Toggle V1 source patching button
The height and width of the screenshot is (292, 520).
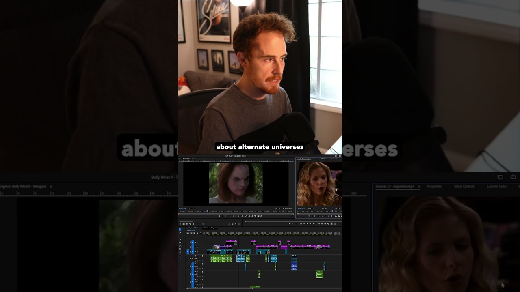(x=188, y=252)
